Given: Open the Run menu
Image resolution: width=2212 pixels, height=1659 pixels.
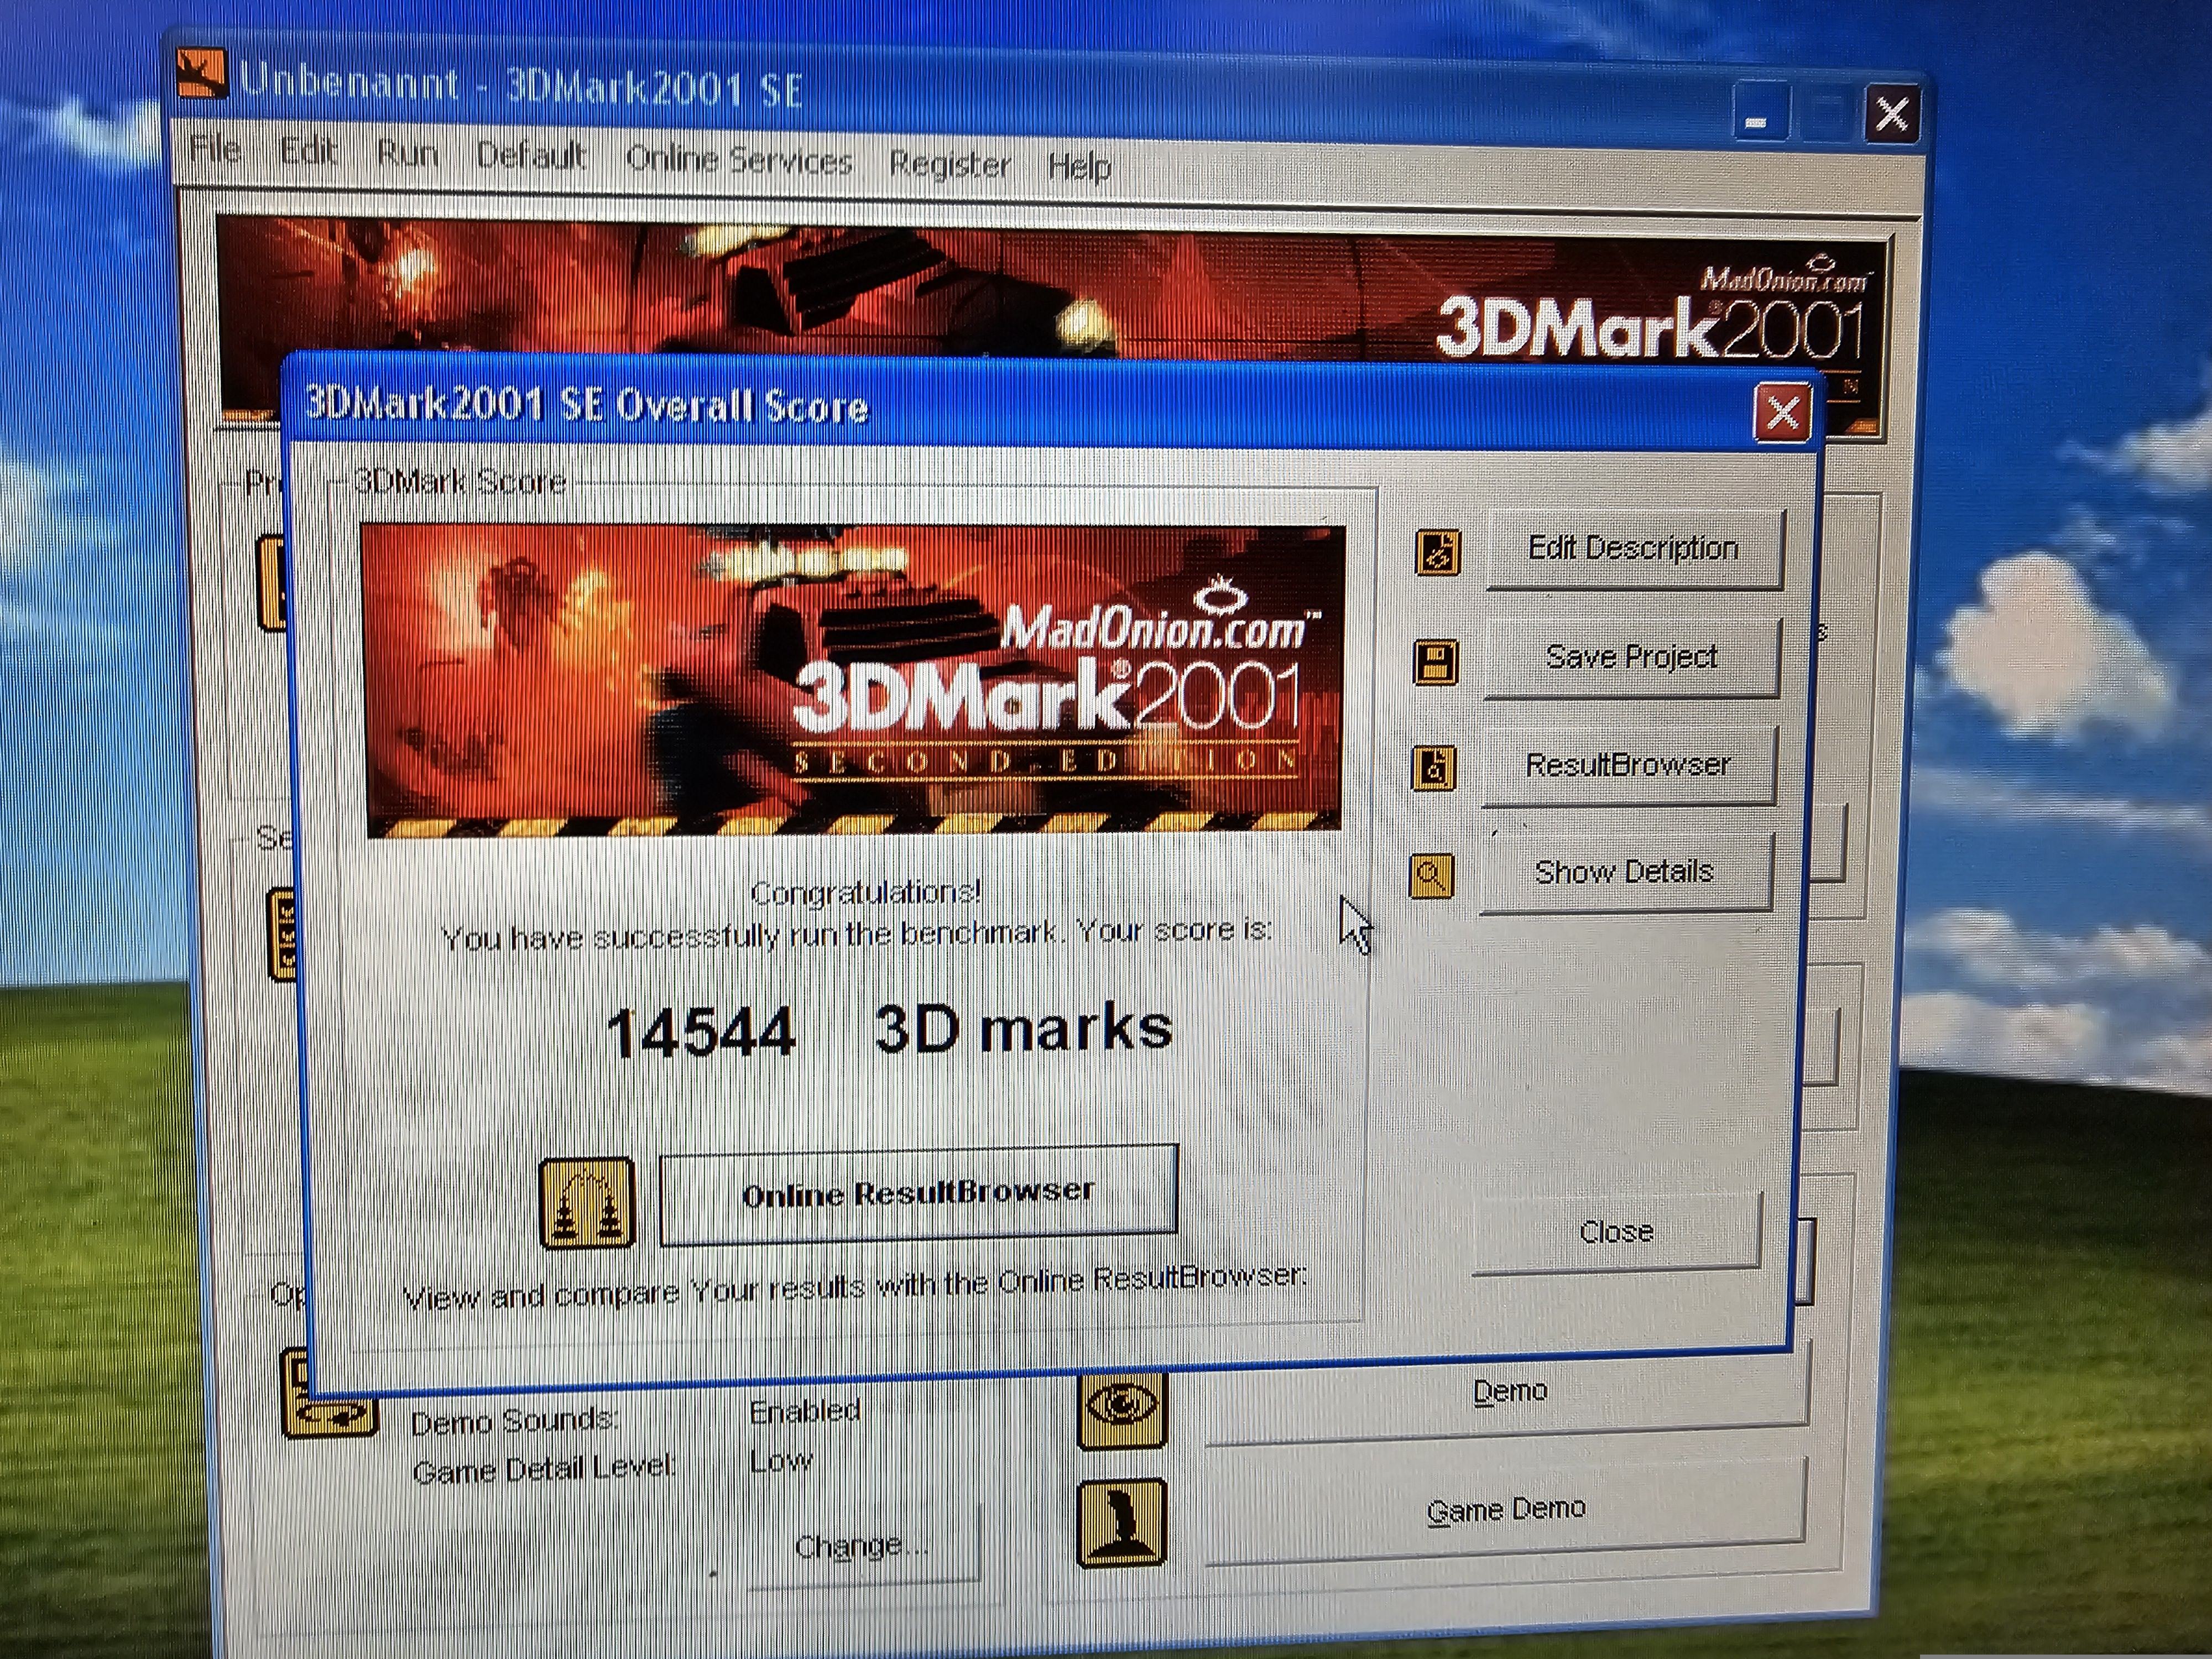Looking at the screenshot, I should tap(407, 153).
